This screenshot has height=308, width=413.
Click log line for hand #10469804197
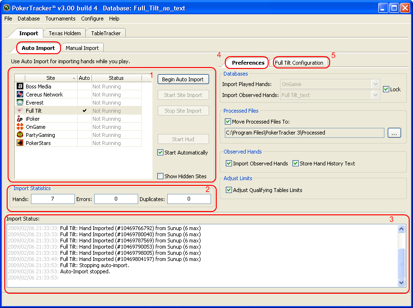[x=104, y=259]
